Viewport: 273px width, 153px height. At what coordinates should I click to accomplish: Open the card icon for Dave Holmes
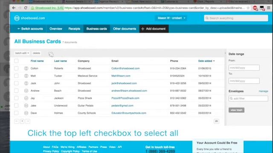pyautogui.click(x=26, y=113)
